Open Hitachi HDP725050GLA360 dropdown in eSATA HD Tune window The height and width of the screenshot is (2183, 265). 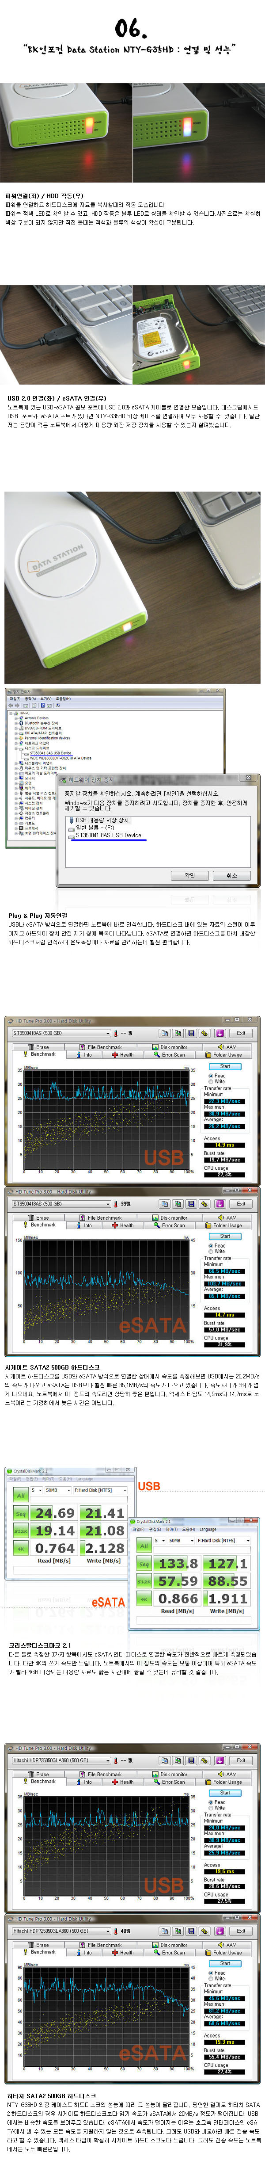tap(61, 1931)
